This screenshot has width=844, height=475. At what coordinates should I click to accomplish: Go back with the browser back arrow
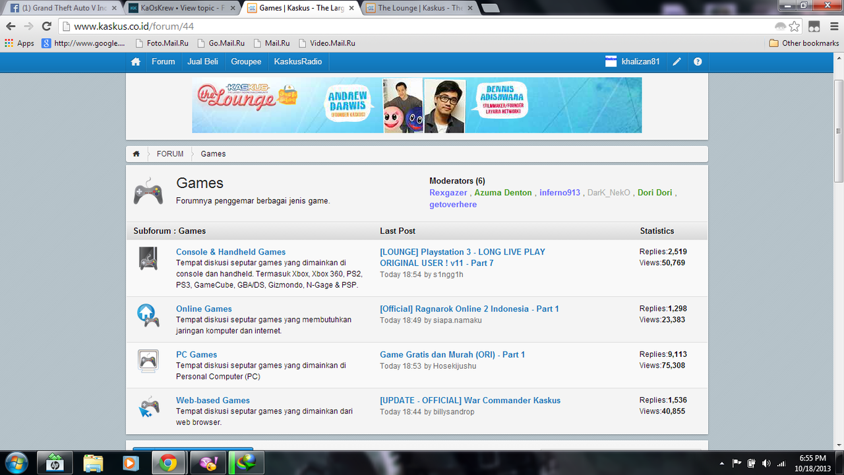tap(11, 26)
